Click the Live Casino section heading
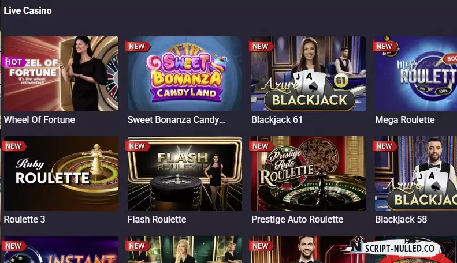This screenshot has width=457, height=263. tap(28, 11)
